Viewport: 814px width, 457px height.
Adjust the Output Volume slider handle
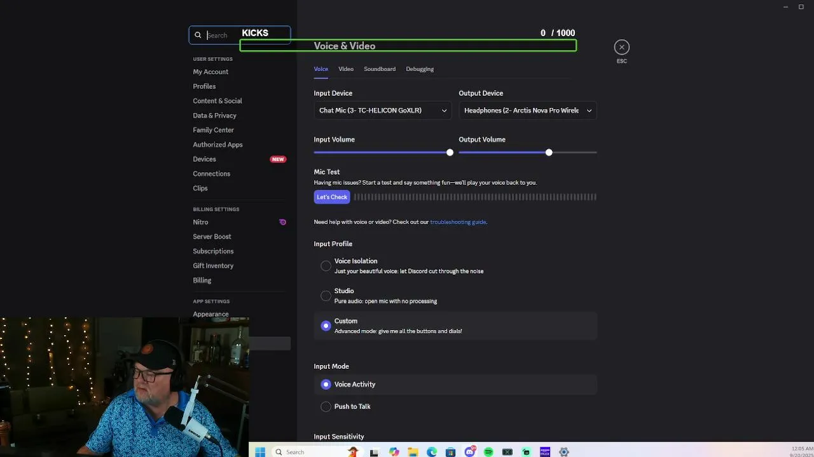tap(549, 152)
